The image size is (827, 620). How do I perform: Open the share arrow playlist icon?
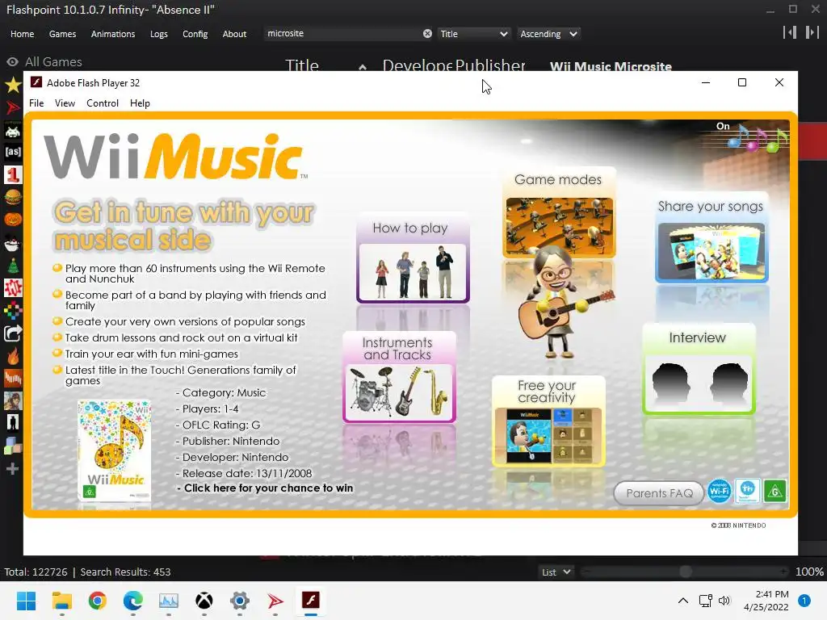pos(13,333)
